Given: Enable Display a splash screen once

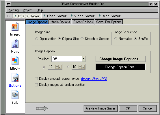Looking at the screenshot, I should pyautogui.click(x=36, y=79).
